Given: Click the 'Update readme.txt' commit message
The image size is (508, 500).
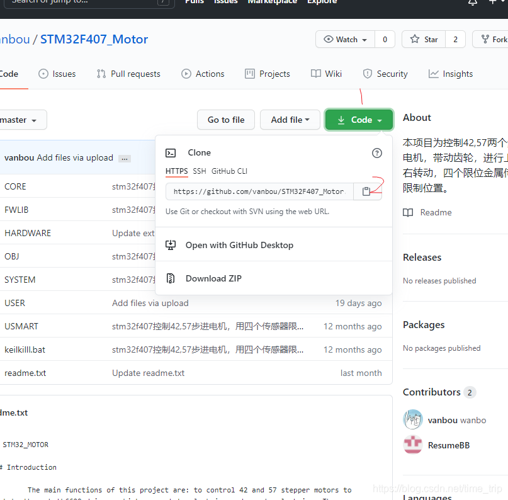Looking at the screenshot, I should coord(148,373).
